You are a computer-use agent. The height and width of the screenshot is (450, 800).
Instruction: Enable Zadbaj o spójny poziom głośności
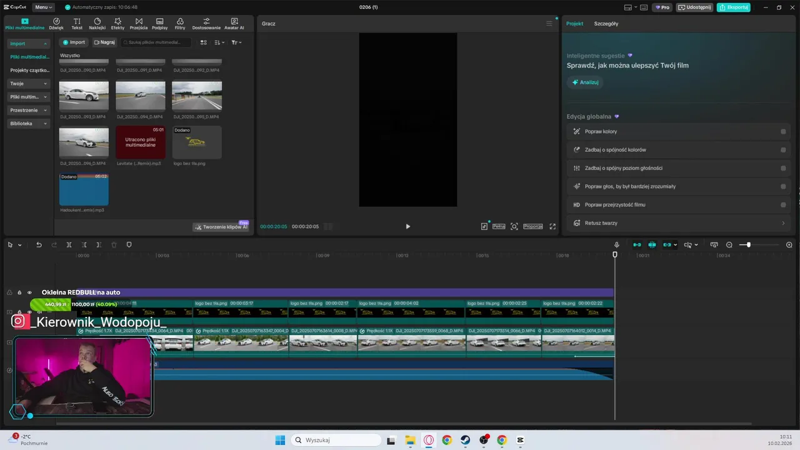(x=783, y=168)
